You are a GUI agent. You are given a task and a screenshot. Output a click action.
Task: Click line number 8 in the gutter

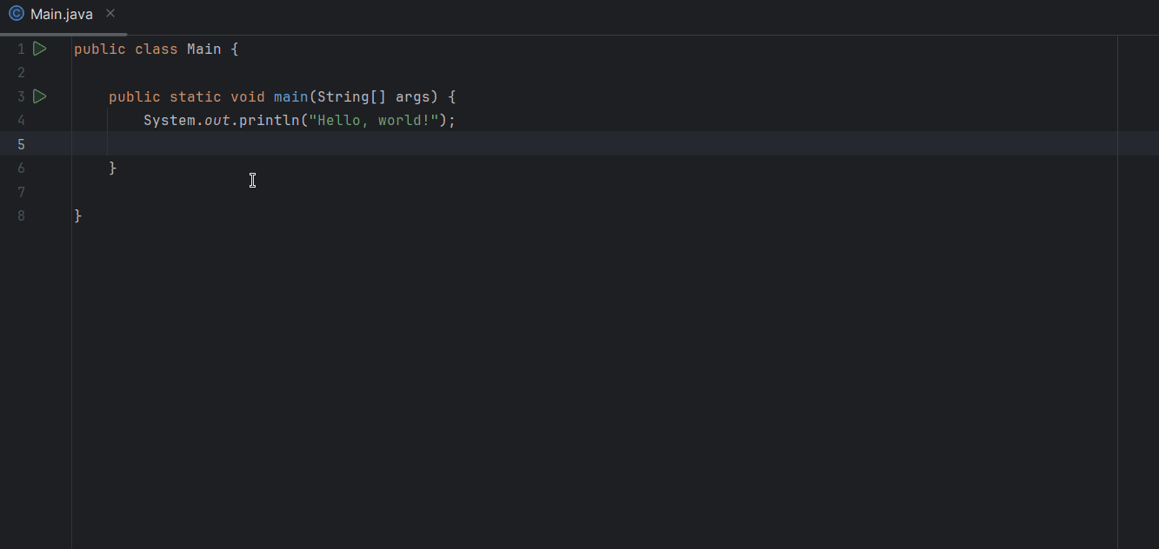(22, 216)
